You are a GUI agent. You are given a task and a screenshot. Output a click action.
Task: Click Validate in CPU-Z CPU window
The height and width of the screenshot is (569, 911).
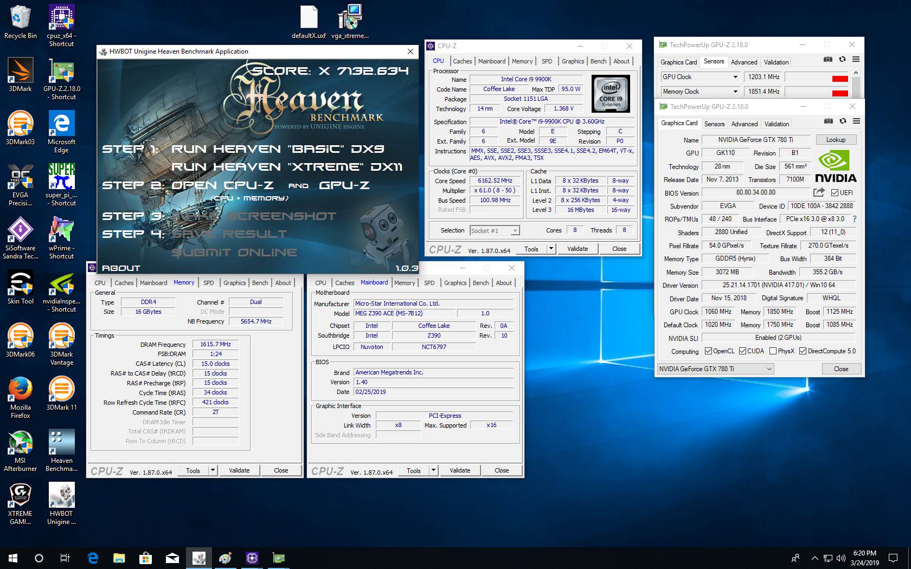click(x=578, y=249)
